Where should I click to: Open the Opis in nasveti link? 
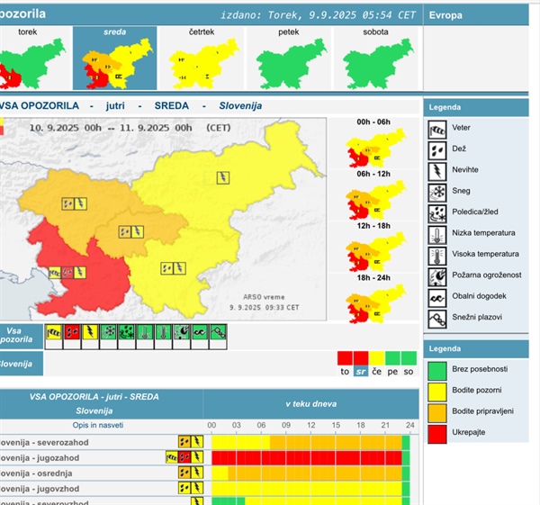[x=98, y=425]
